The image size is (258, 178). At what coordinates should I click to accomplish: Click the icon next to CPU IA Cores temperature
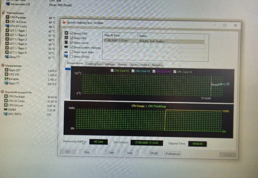tap(7, 21)
